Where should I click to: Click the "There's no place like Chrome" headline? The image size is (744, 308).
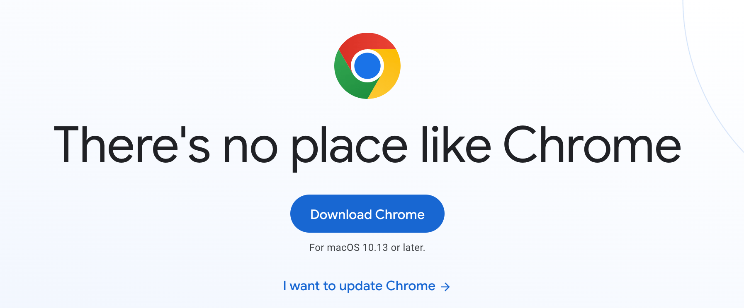[x=367, y=145]
